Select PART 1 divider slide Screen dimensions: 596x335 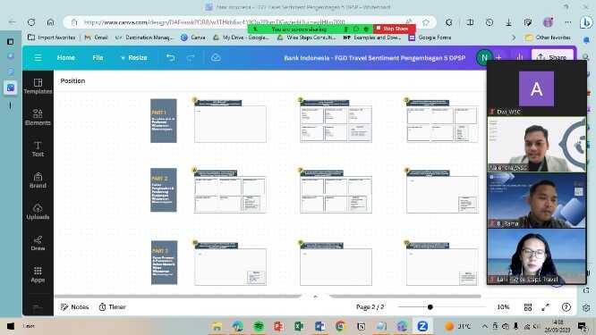(164, 121)
